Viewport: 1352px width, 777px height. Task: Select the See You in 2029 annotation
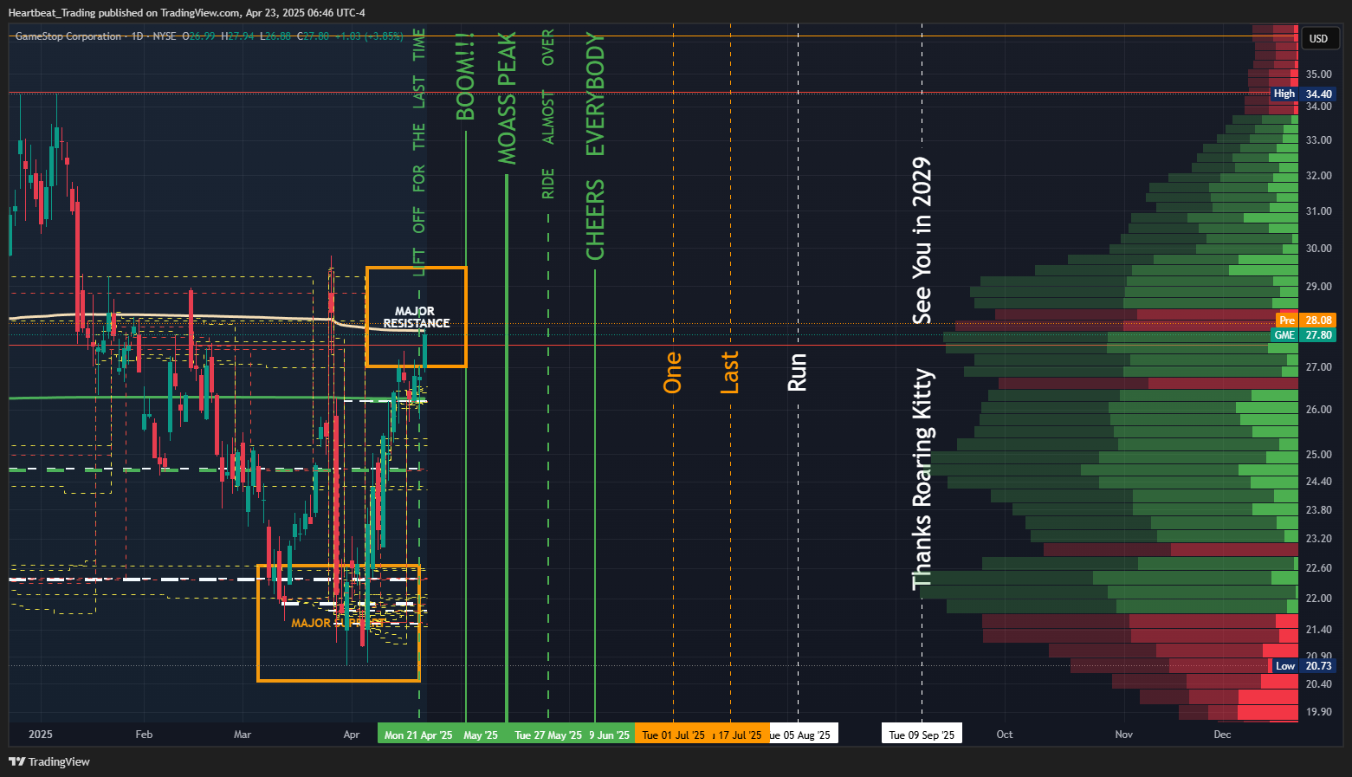pyautogui.click(x=922, y=241)
